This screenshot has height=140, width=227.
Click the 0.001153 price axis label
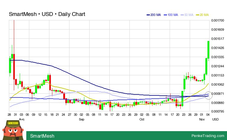click(218, 75)
